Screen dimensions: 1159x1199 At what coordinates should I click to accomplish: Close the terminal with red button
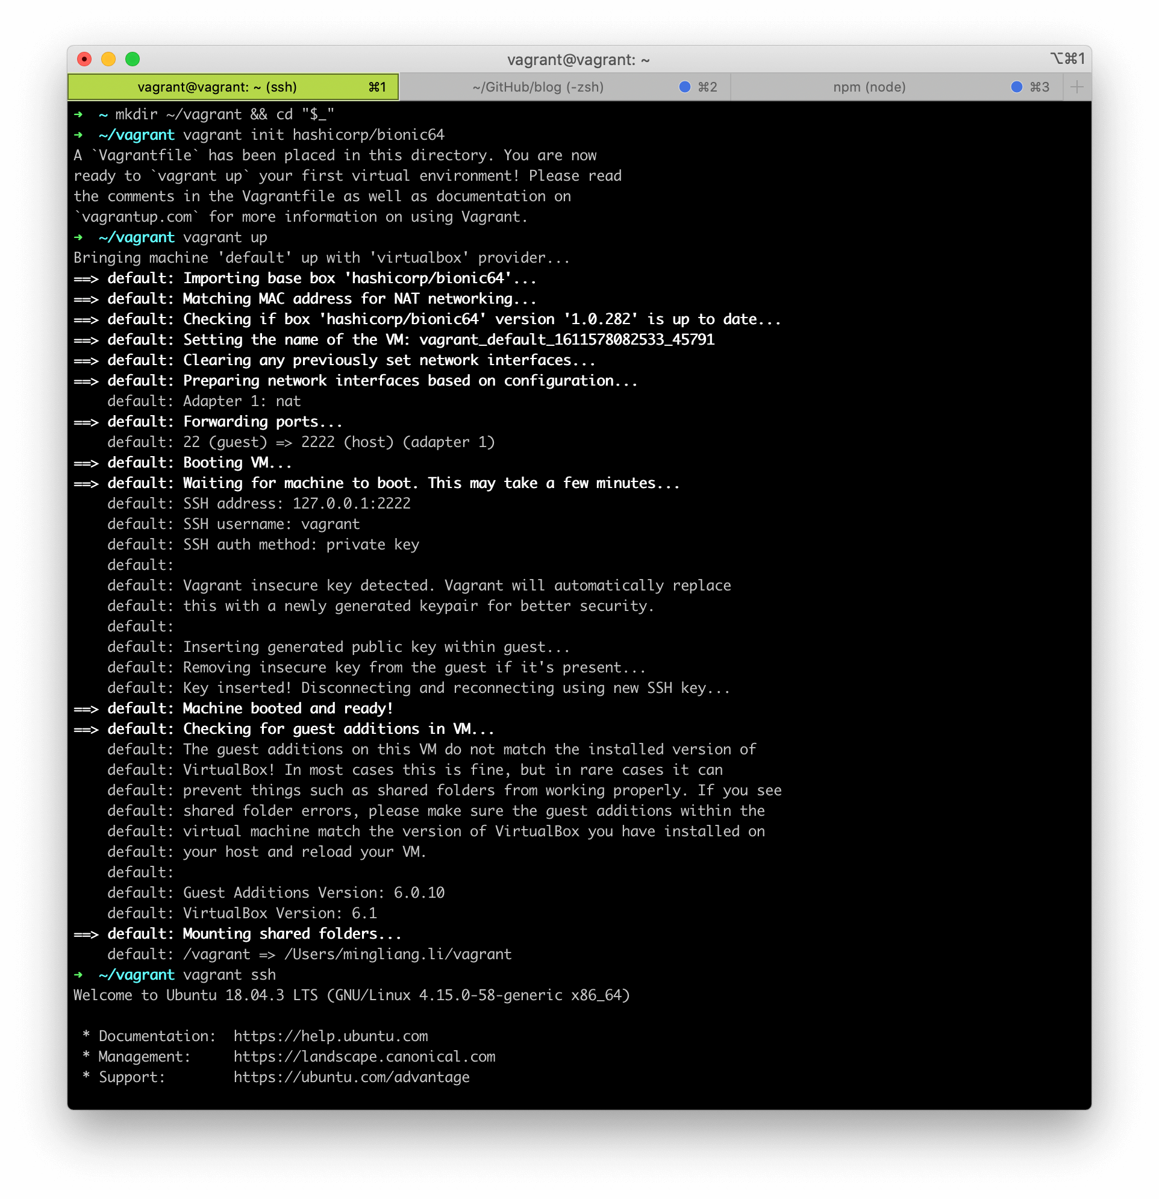click(x=84, y=58)
